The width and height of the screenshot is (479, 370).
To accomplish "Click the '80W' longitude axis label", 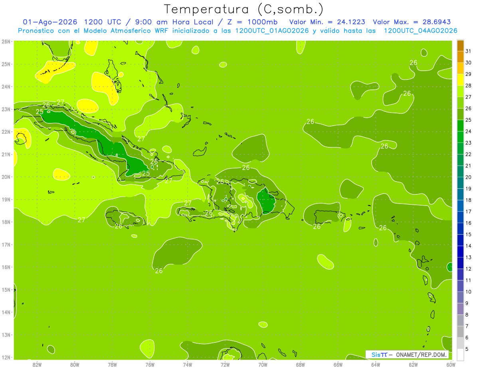I will pos(75,364).
